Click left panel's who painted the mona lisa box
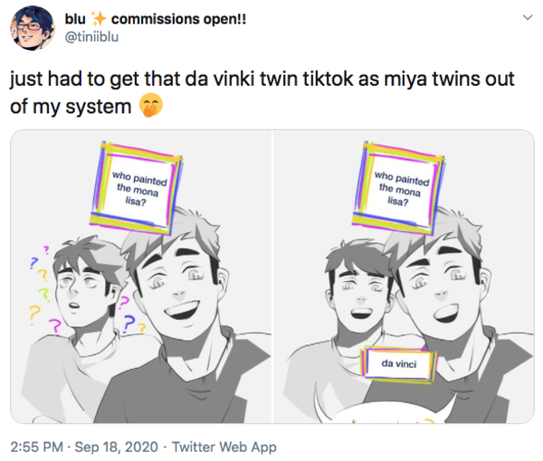 (137, 189)
